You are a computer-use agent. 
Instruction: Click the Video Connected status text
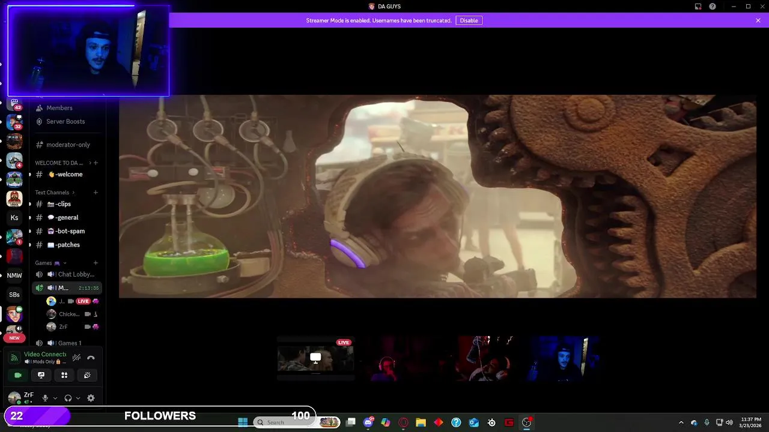pos(45,355)
